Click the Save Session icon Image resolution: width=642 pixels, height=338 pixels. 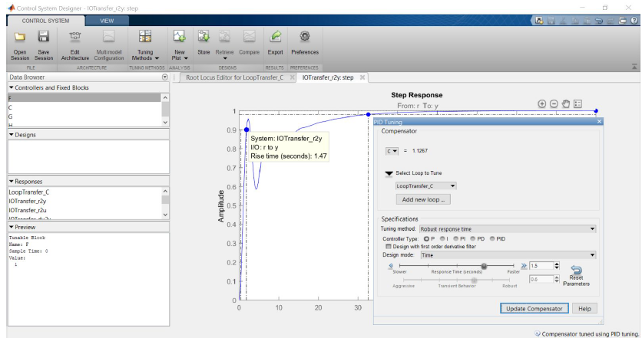(x=44, y=37)
